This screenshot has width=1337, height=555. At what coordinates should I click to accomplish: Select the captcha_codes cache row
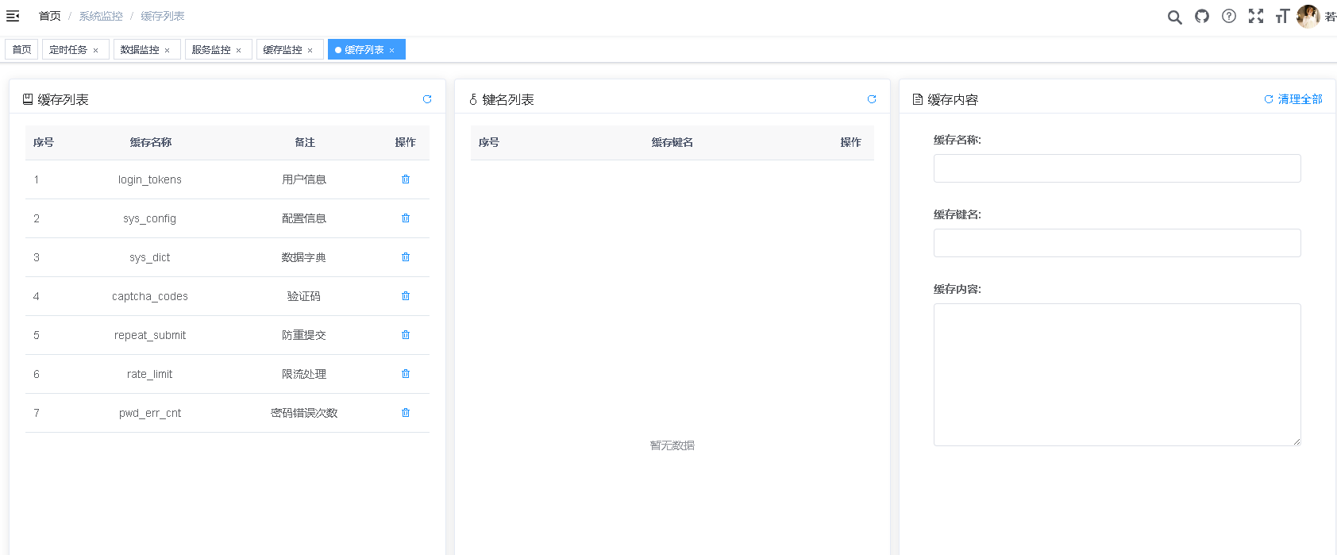pyautogui.click(x=150, y=296)
